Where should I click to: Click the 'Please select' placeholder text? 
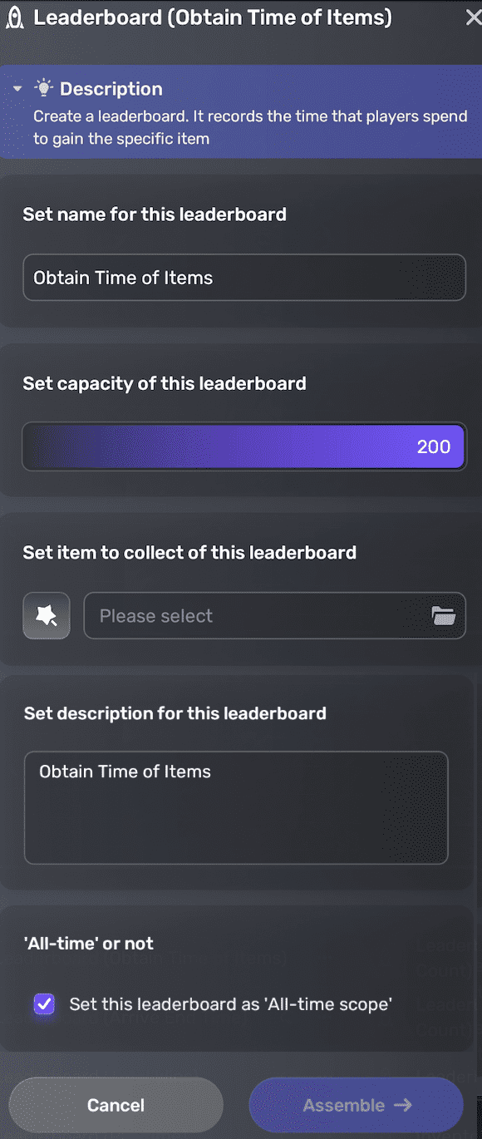155,615
